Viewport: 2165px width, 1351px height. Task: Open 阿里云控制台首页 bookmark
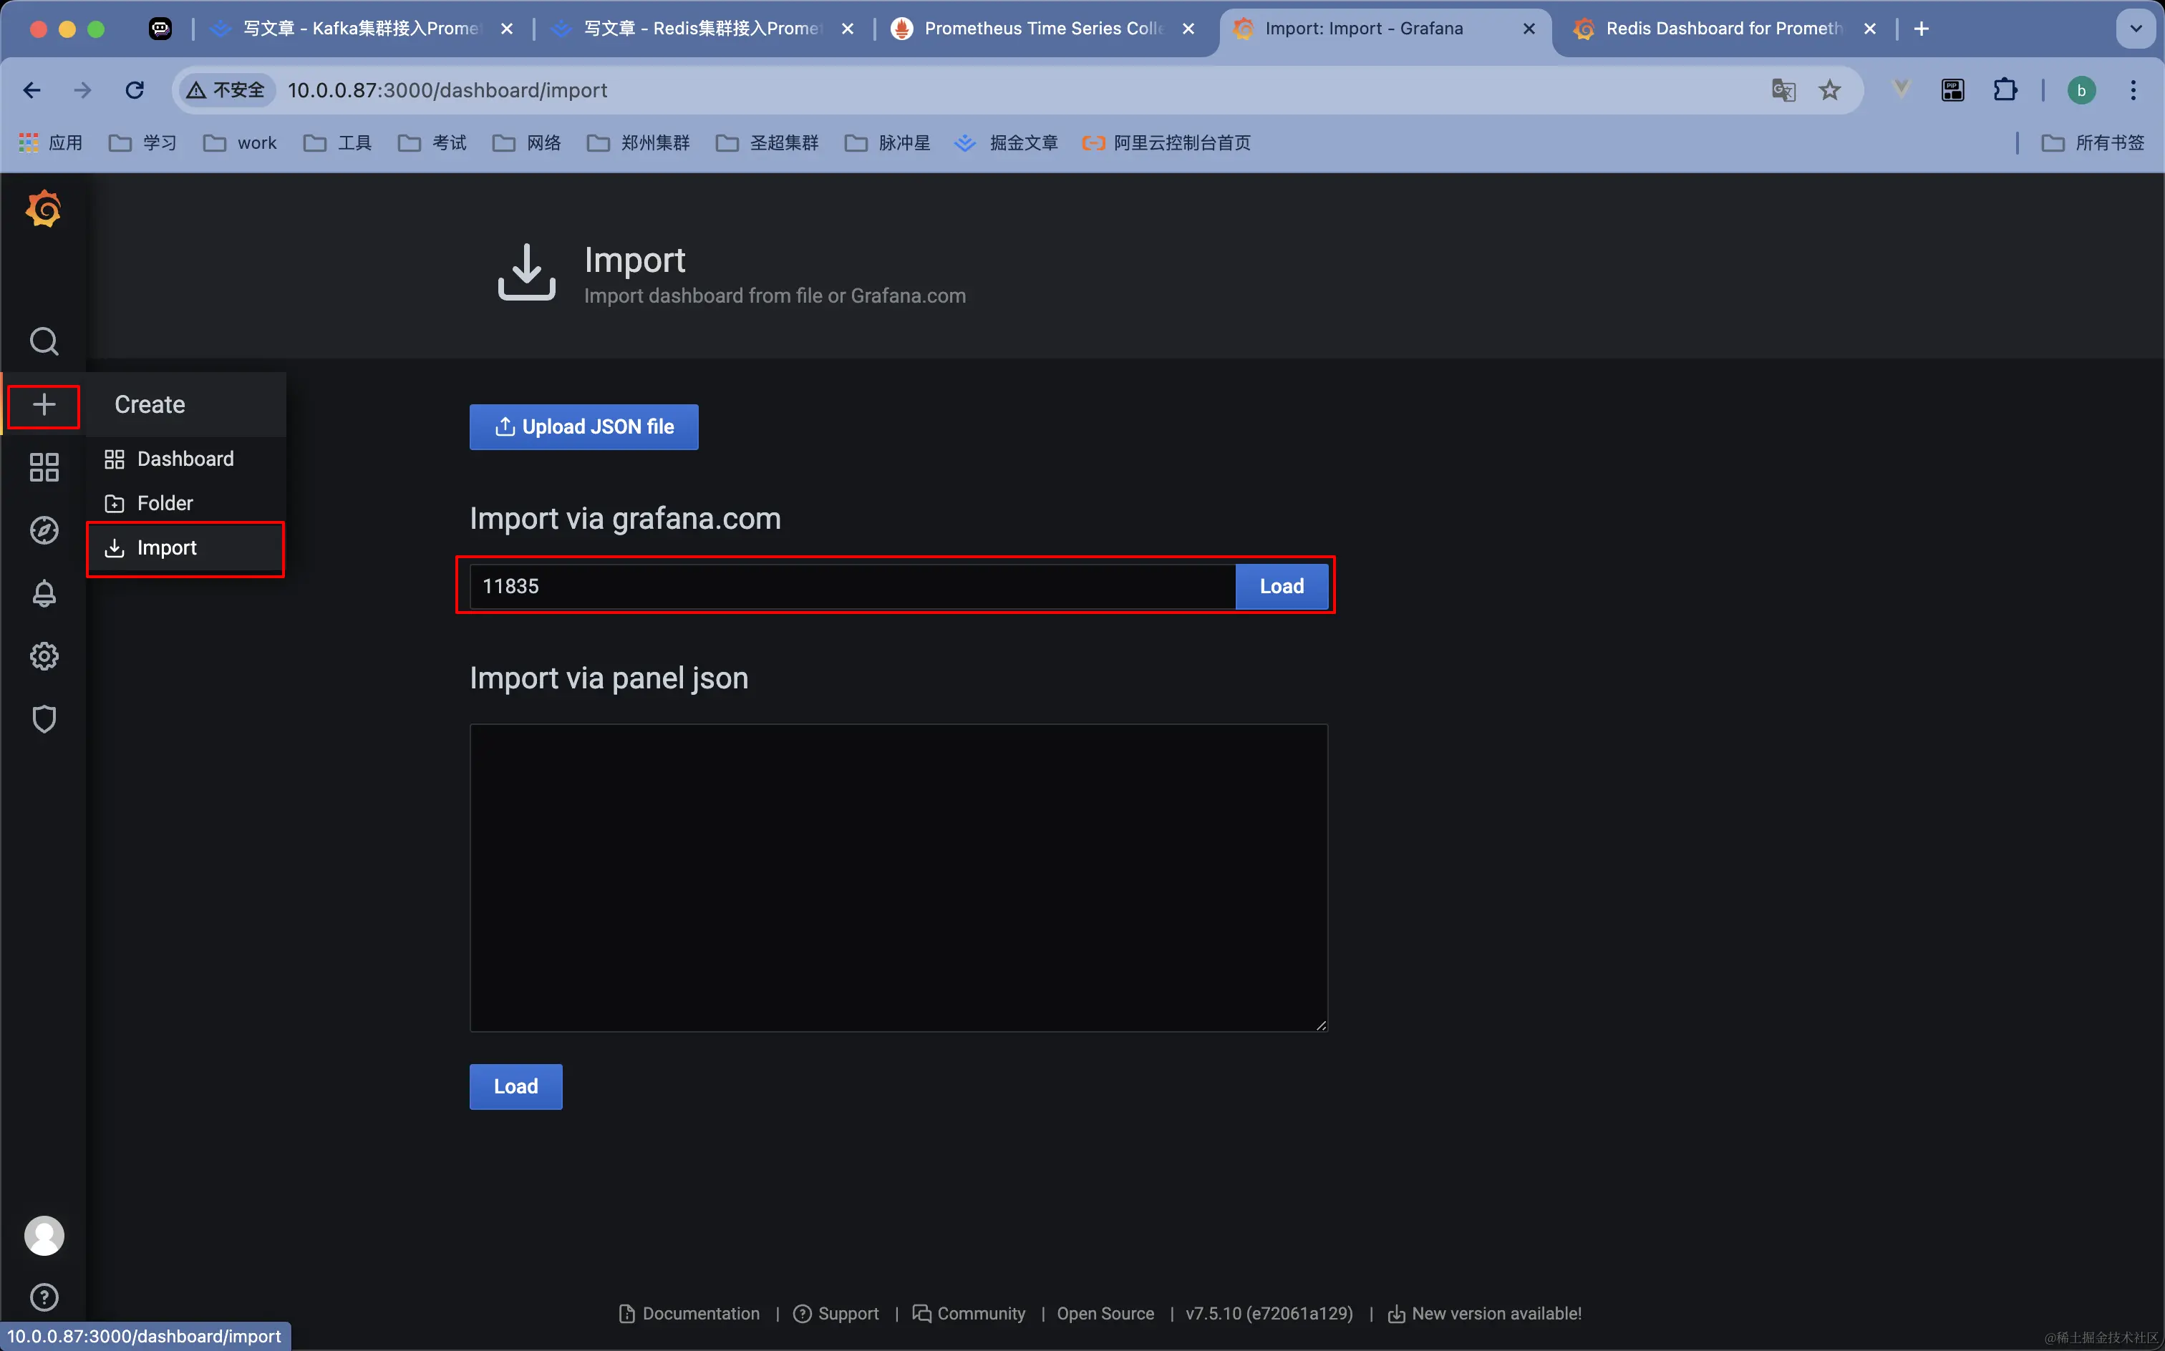pos(1166,143)
